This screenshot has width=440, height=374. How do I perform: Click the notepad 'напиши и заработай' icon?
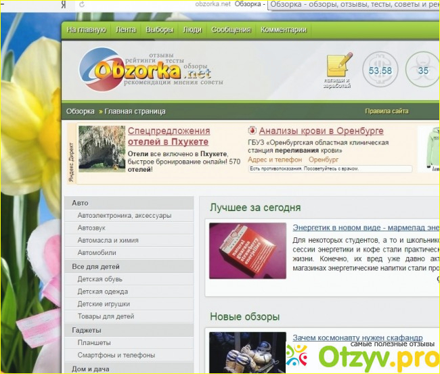(x=338, y=68)
